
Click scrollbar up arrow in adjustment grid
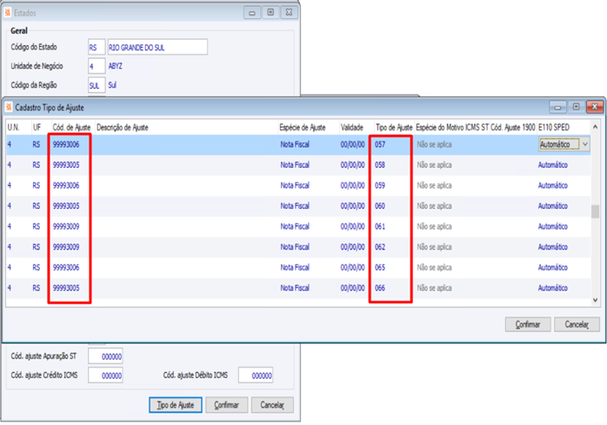(x=595, y=127)
